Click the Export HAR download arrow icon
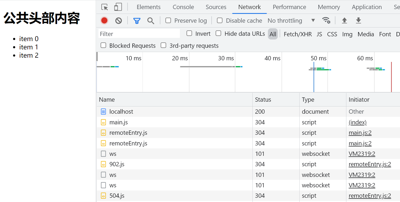 [358, 21]
